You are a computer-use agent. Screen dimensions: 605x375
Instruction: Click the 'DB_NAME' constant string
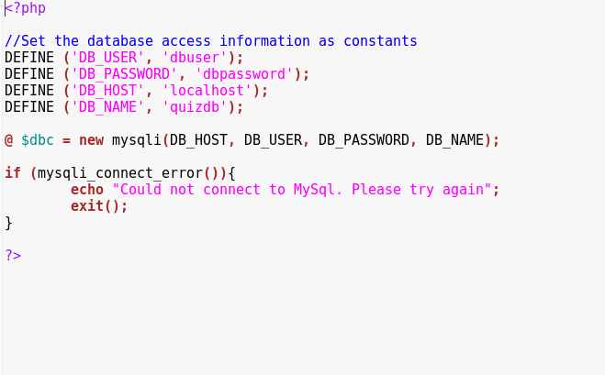(107, 107)
